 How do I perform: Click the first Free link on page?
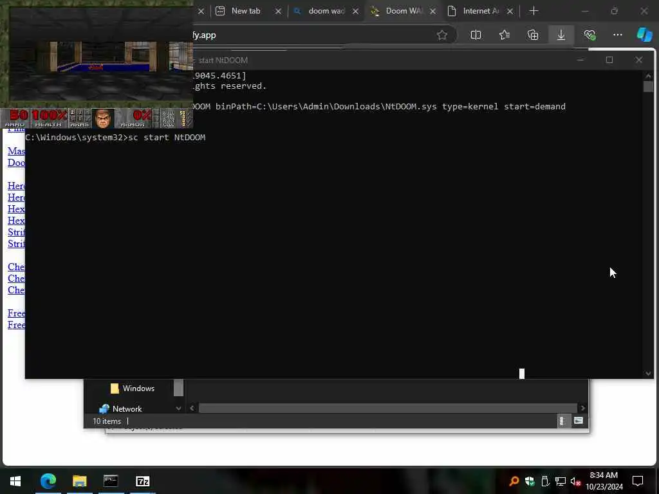[16, 313]
